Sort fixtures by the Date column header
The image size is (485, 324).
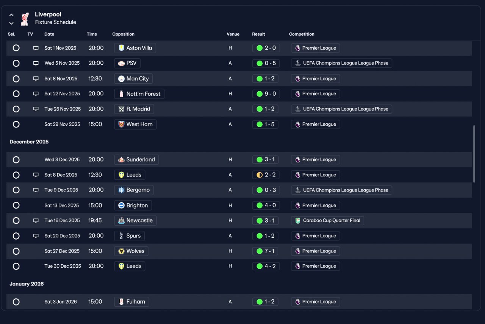pos(49,34)
